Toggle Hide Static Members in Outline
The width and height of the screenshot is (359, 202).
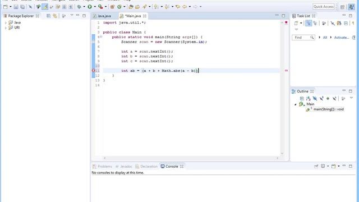(321, 99)
